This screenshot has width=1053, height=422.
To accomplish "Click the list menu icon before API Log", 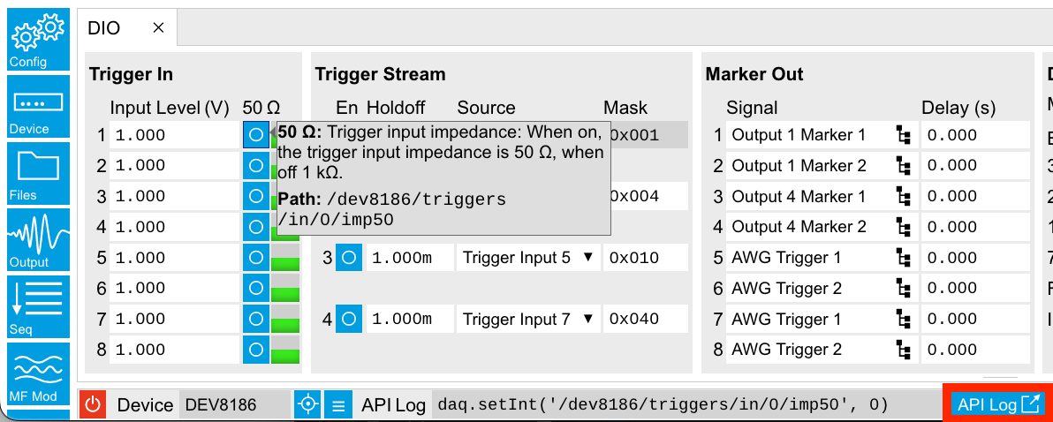I will [338, 404].
